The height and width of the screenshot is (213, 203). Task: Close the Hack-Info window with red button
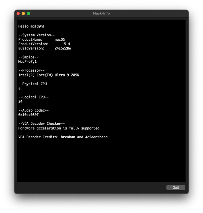click(x=18, y=13)
